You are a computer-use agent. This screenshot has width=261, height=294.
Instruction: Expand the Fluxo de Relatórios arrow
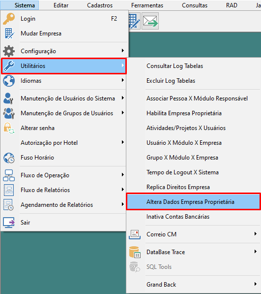pos(122,190)
